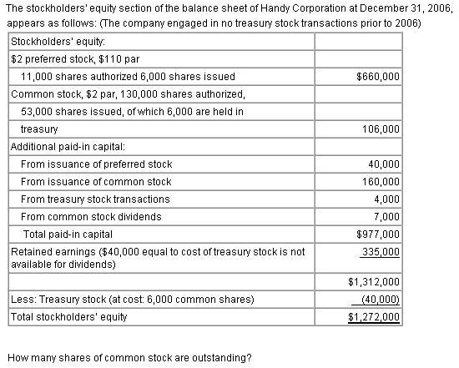Click 'From issuance of preferred stock' row

162,164
